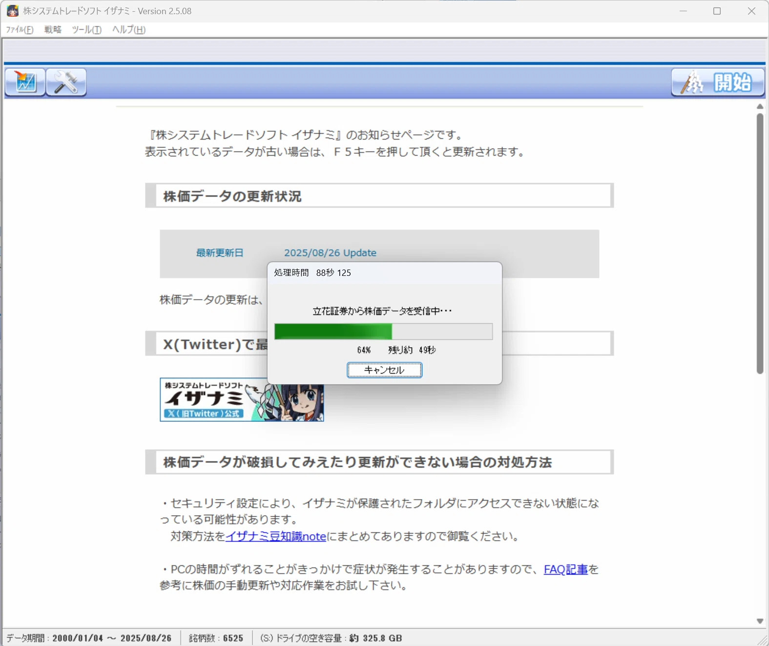Select the 2025/08/26 Update text
Screen dimensions: 769x646
click(x=330, y=253)
